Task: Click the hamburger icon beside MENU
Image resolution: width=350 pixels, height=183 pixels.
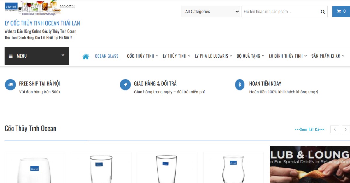Action: coord(11,56)
